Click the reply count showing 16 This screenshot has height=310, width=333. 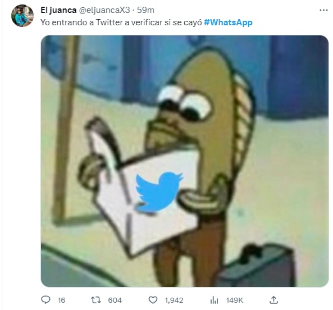coord(61,300)
